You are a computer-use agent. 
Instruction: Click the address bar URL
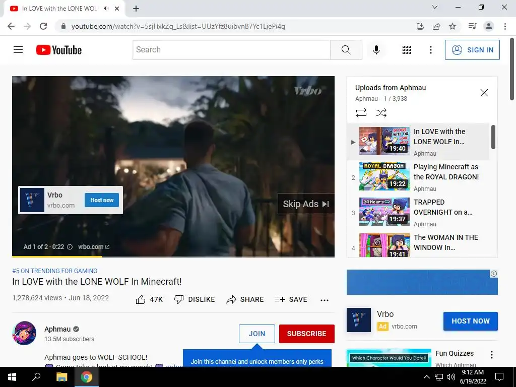[178, 26]
